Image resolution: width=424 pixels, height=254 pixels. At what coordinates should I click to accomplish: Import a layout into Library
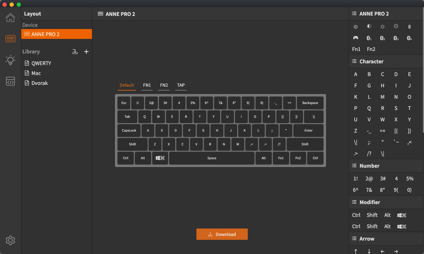click(75, 52)
